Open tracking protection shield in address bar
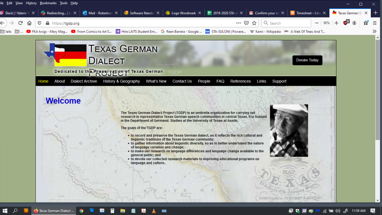382x215 pixels. click(x=40, y=23)
